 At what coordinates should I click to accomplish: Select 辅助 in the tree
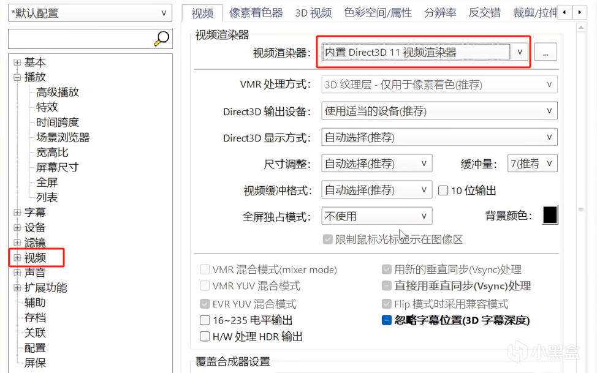click(35, 303)
